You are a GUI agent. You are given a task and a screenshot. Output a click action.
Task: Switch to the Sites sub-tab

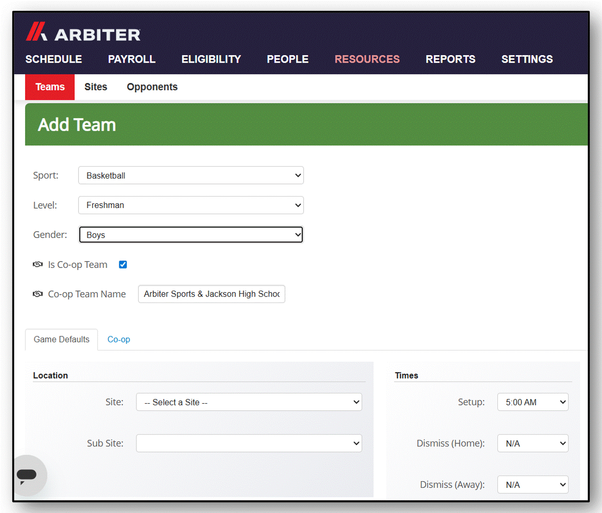point(96,87)
